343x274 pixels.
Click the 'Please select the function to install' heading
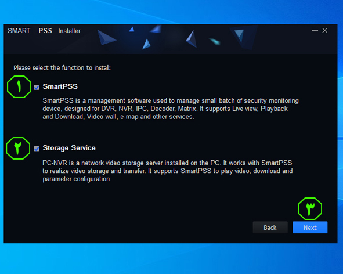coord(62,67)
